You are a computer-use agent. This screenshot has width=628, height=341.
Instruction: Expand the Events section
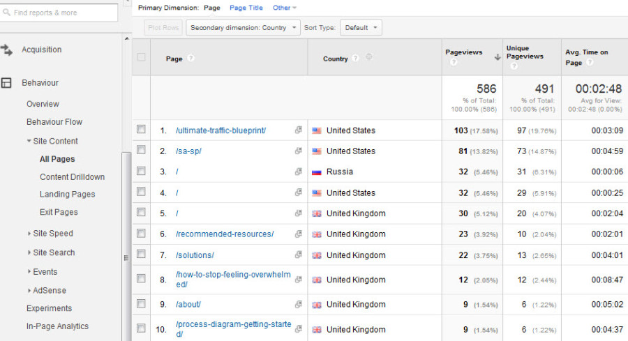click(29, 271)
